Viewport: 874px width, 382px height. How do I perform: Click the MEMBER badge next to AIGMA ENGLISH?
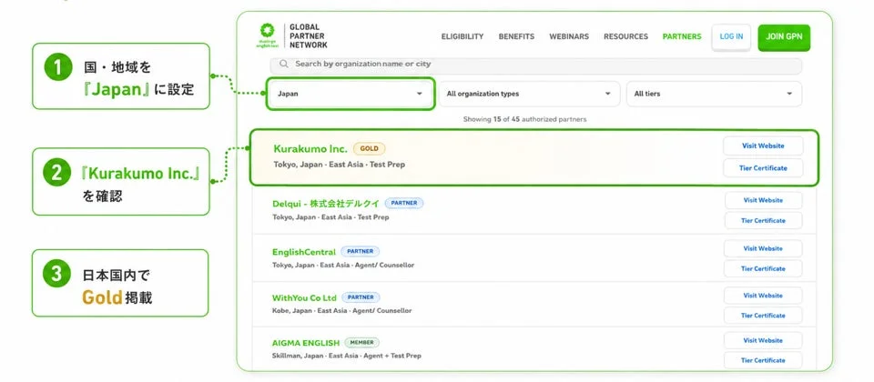pyautogui.click(x=361, y=343)
